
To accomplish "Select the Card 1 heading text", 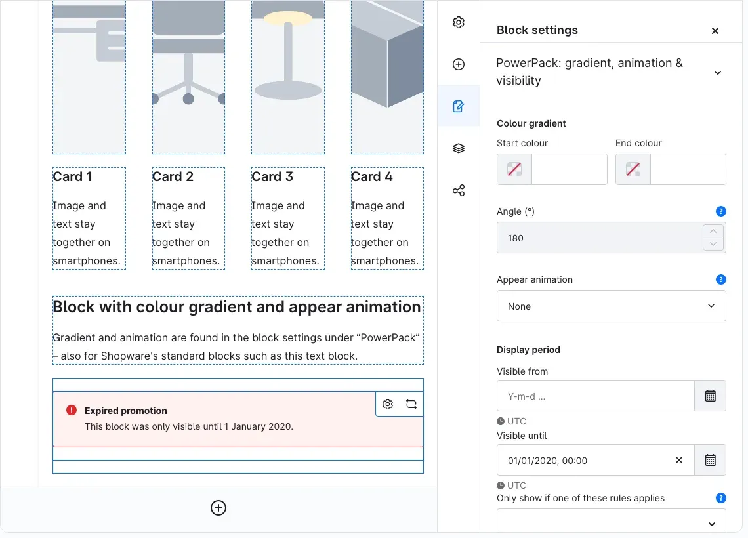I will click(73, 176).
